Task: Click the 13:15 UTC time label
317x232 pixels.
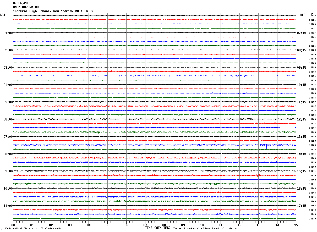Action: click(x=302, y=137)
